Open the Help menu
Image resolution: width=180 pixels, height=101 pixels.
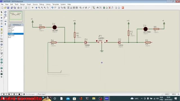tap(69, 4)
